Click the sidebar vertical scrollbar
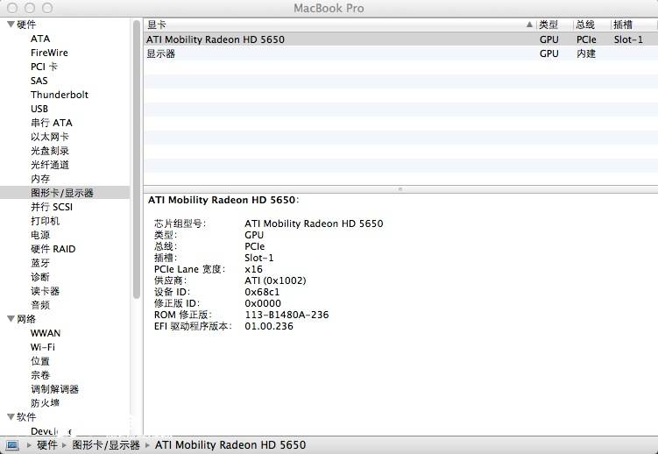 (x=137, y=160)
